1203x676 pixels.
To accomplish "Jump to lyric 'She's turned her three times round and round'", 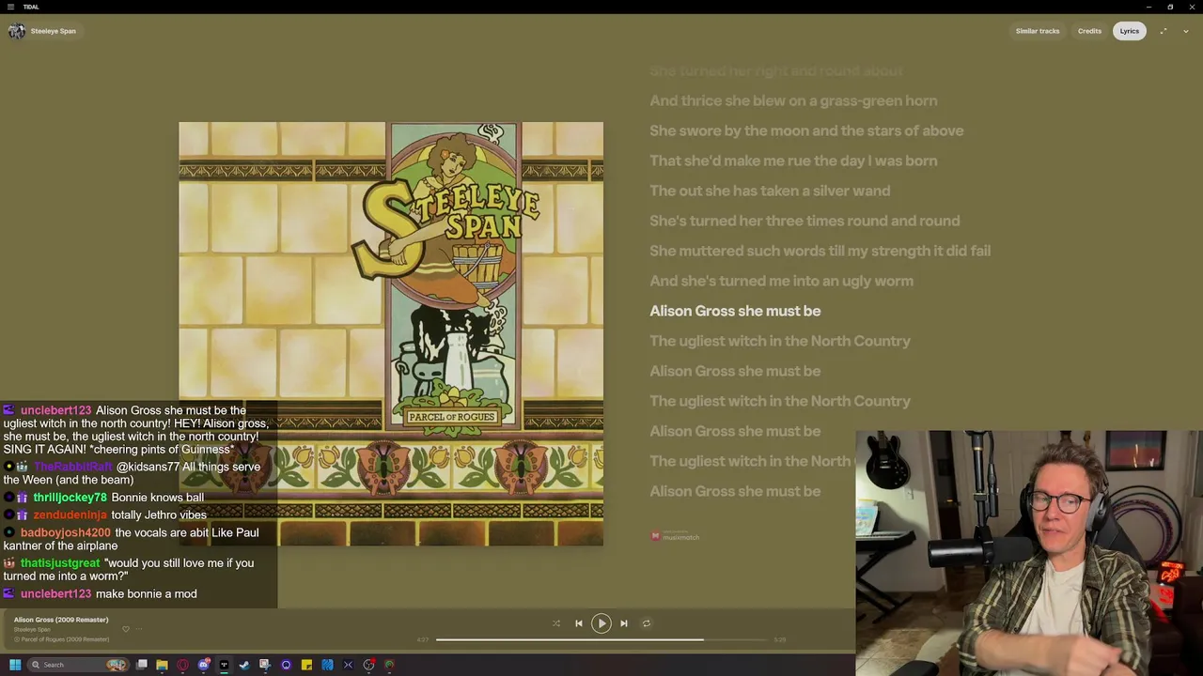I will point(805,221).
